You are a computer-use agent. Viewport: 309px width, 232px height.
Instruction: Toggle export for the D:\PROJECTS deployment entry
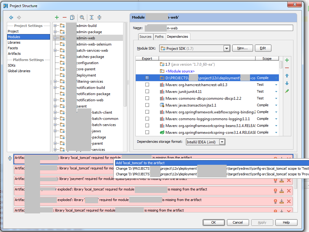[x=147, y=78]
